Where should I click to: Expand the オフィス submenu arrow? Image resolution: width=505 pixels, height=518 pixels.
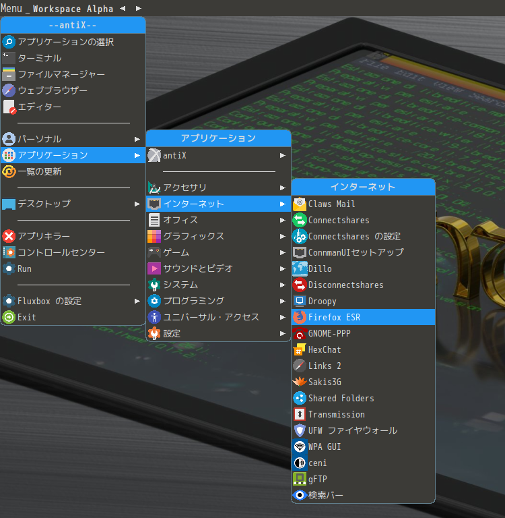click(x=283, y=220)
